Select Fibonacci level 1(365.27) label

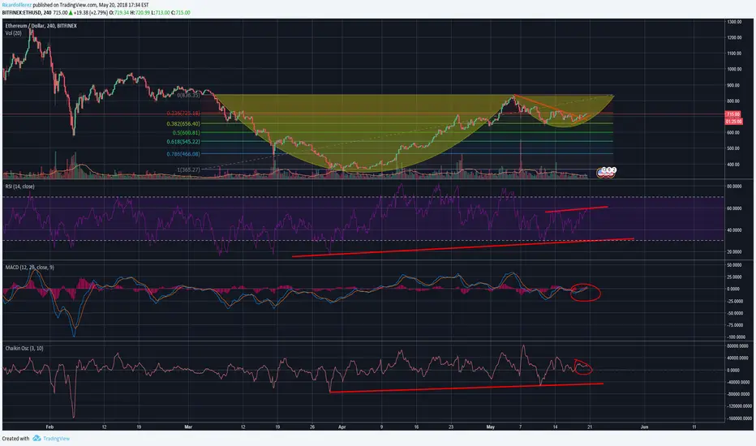pos(188,169)
